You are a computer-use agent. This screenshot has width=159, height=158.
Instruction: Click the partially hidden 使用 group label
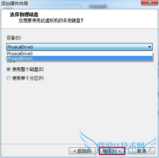(x=11, y=61)
